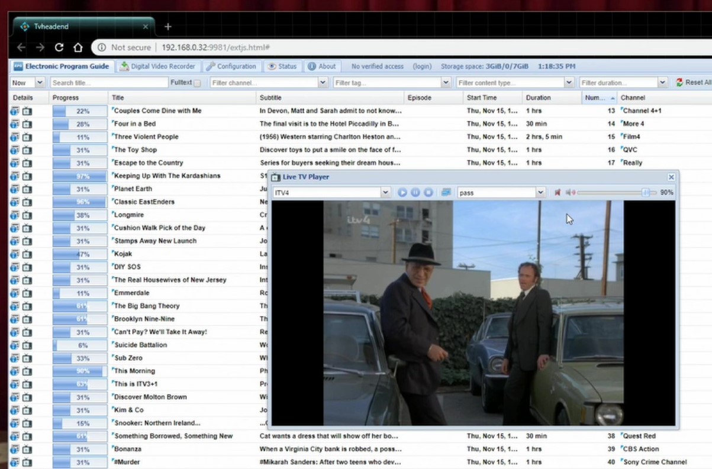This screenshot has width=712, height=469.
Task: Reload the page in the browser
Action: click(59, 47)
